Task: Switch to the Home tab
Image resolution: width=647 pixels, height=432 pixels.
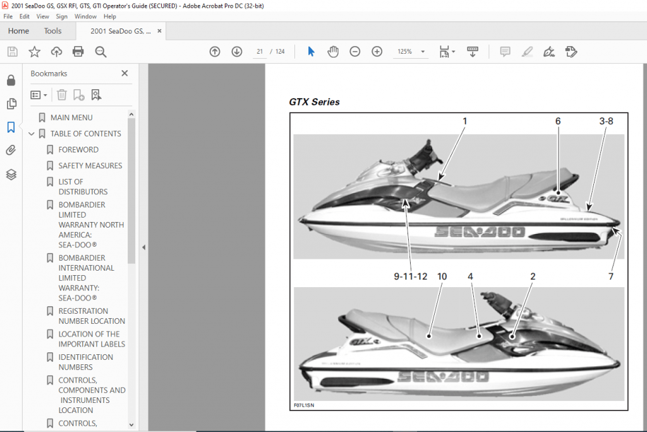Action: 18,31
